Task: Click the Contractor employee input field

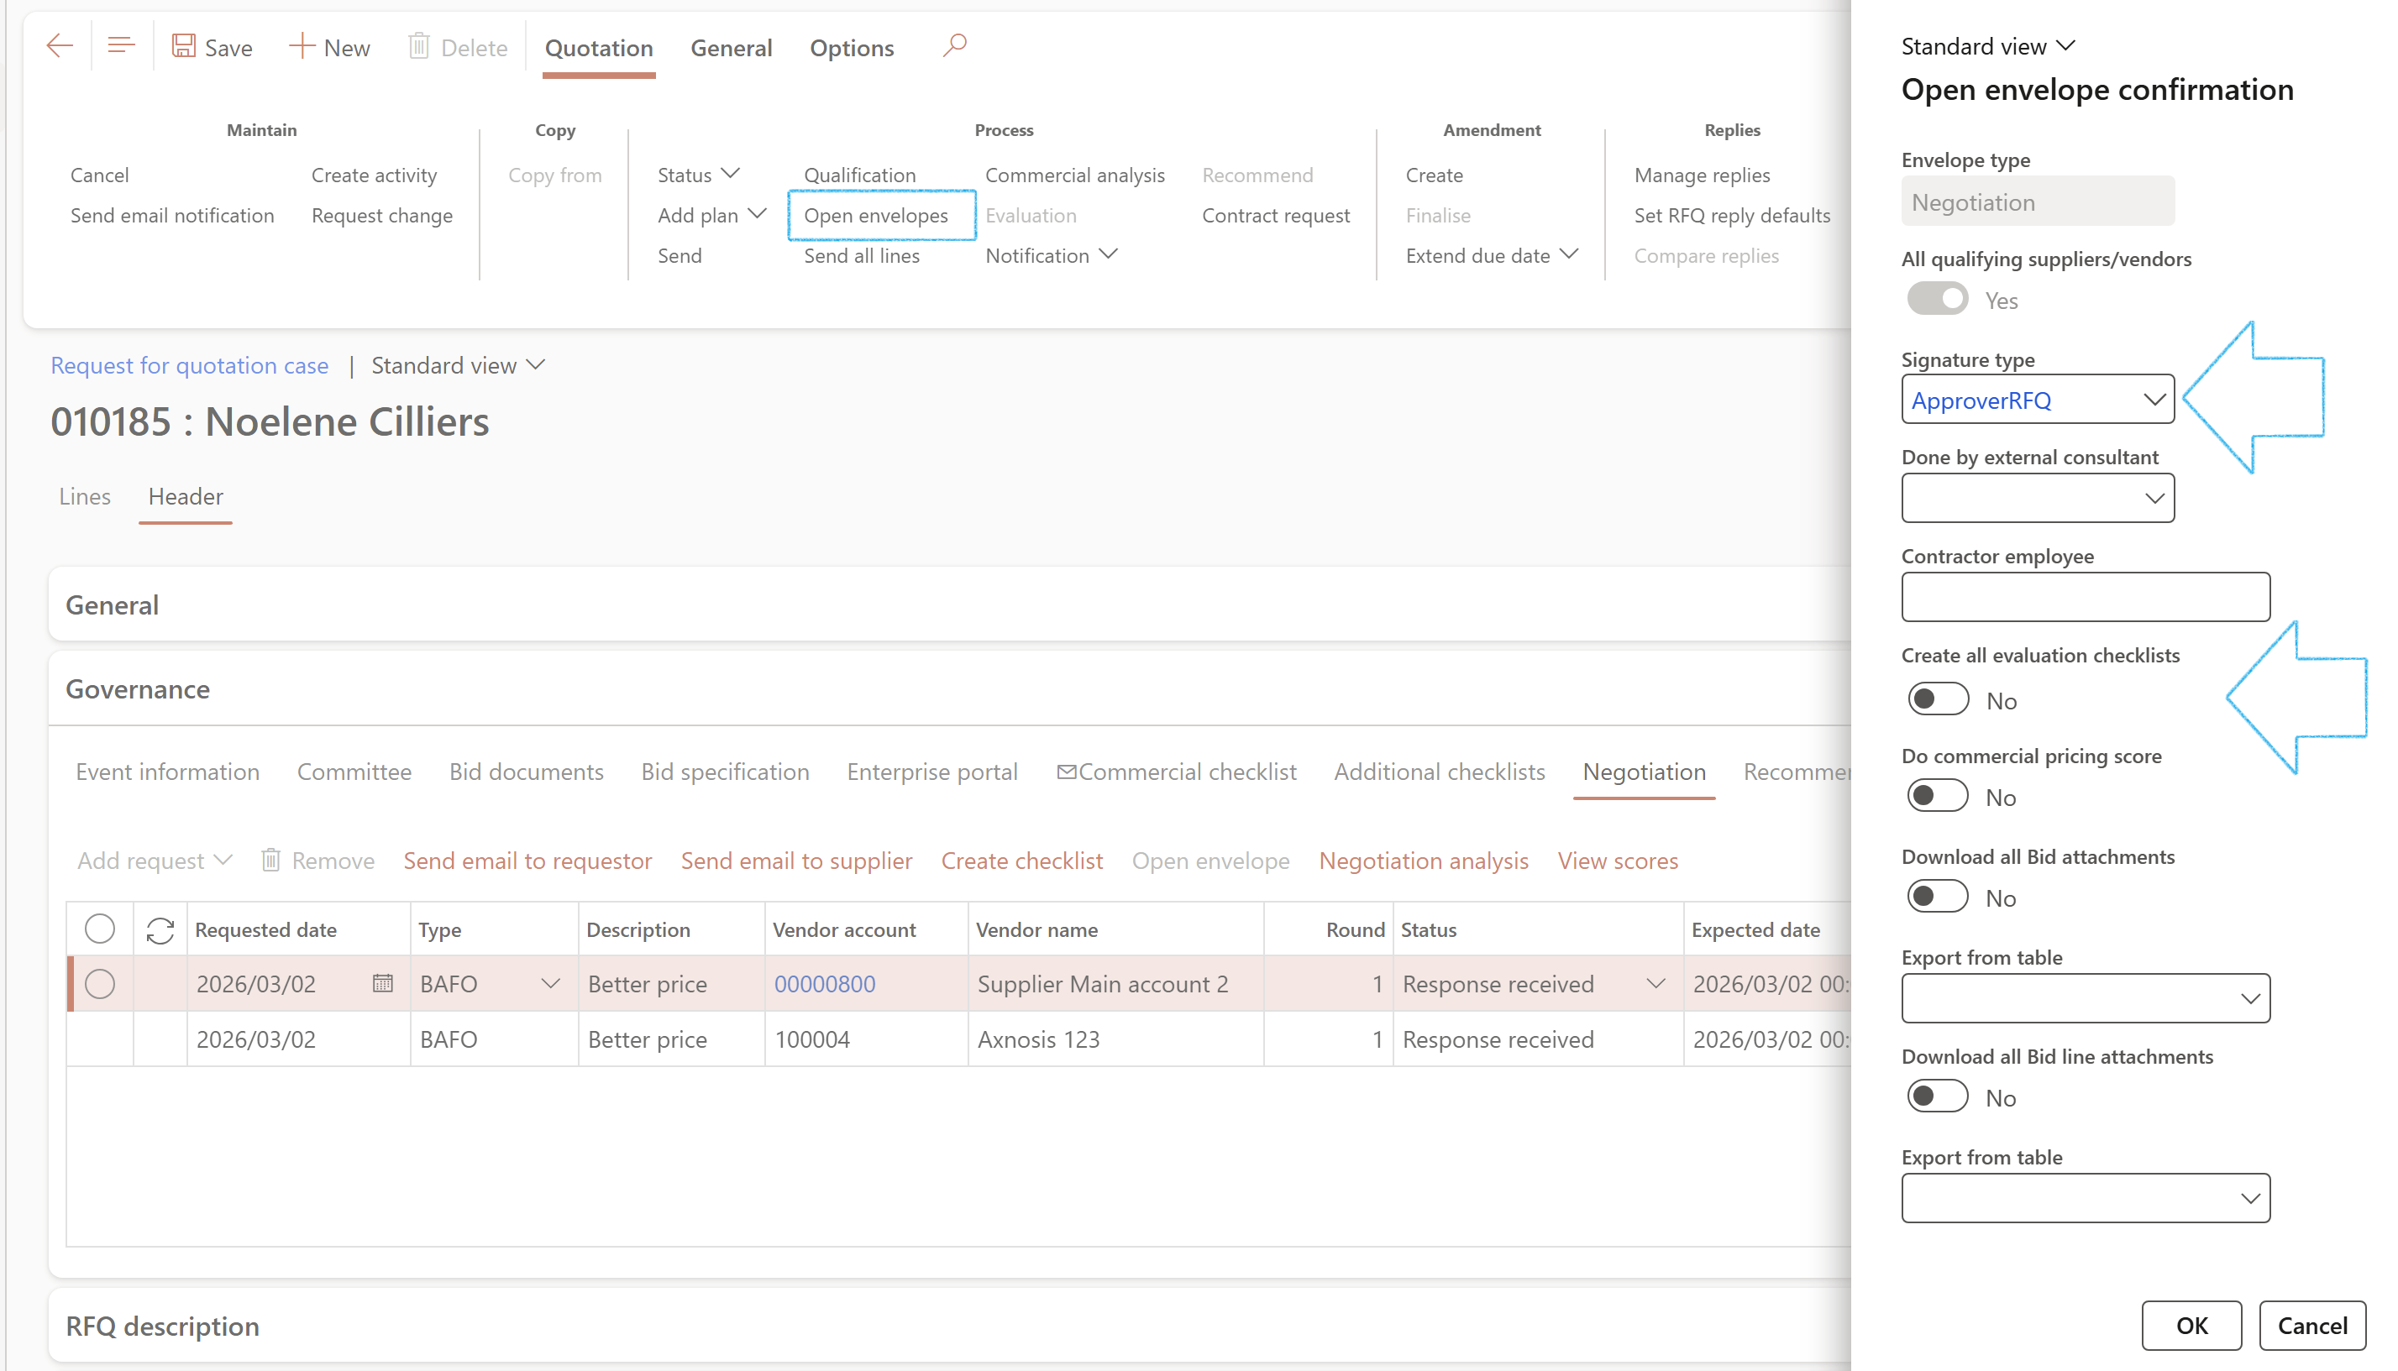Action: point(2085,598)
